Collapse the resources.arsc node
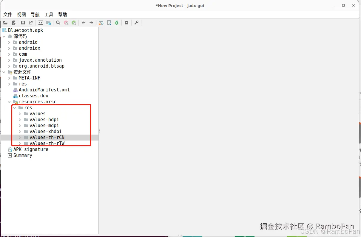Viewport: 361px width, 237px height. (9, 102)
